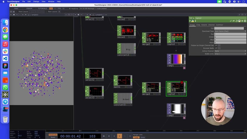The width and height of the screenshot is (247, 139).
Task: Open the Python help icon in parameters
Action: tap(192, 21)
